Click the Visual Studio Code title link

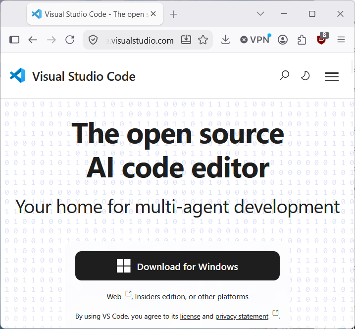tap(84, 76)
